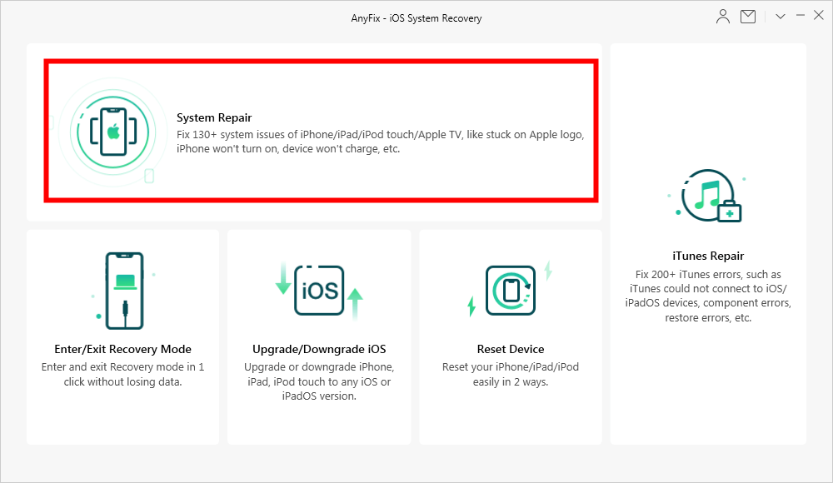Open the user account profile icon
Viewport: 833px width, 483px height.
point(723,17)
